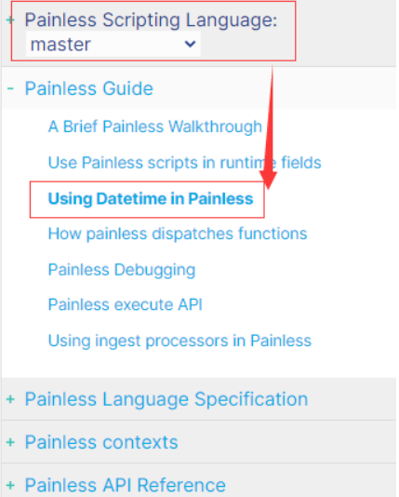399x497 pixels.
Task: Open the Painless contexts heading link
Action: click(x=101, y=442)
